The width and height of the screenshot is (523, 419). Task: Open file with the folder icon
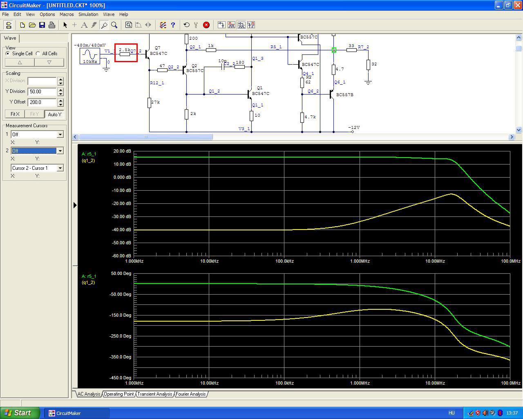32,25
